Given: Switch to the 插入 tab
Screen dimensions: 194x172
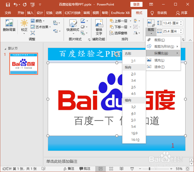Looking at the screenshot, I should tap(30, 13).
